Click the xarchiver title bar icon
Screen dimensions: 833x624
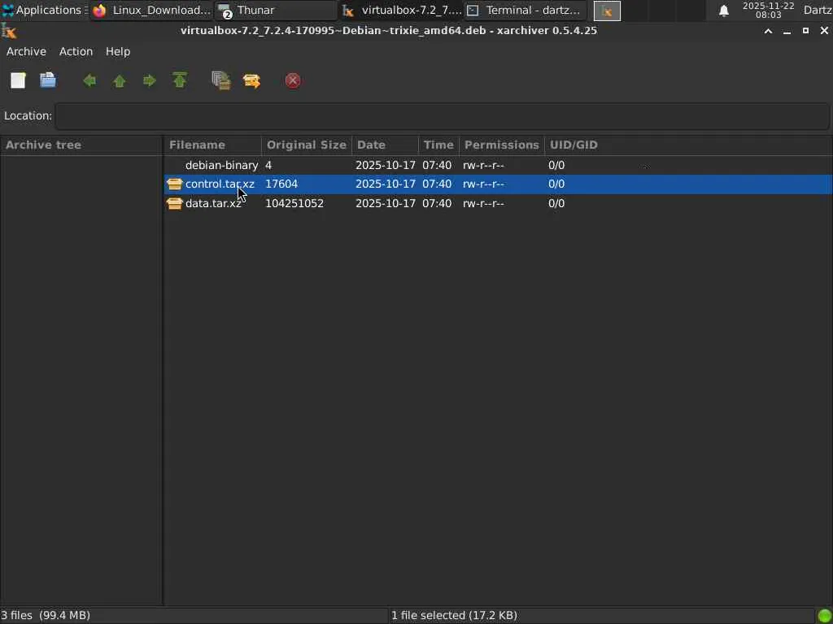pyautogui.click(x=8, y=31)
